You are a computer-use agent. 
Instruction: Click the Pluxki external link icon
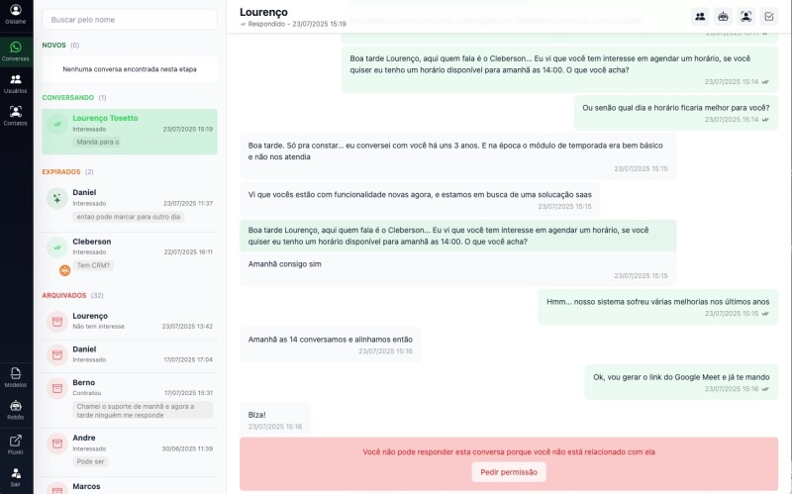pos(16,445)
